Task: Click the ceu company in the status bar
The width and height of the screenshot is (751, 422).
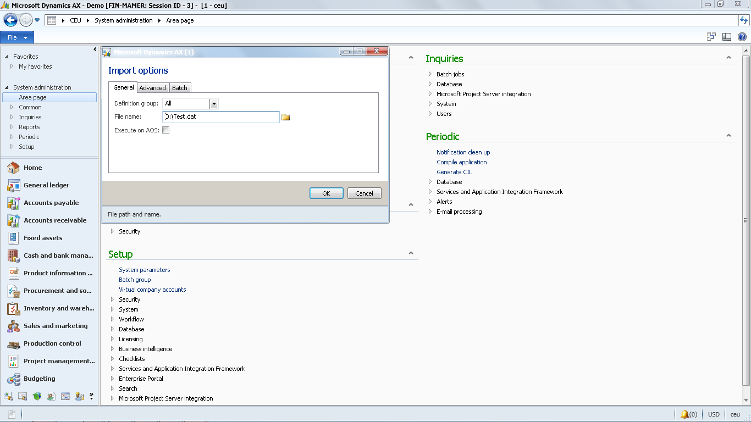Action: [735, 414]
